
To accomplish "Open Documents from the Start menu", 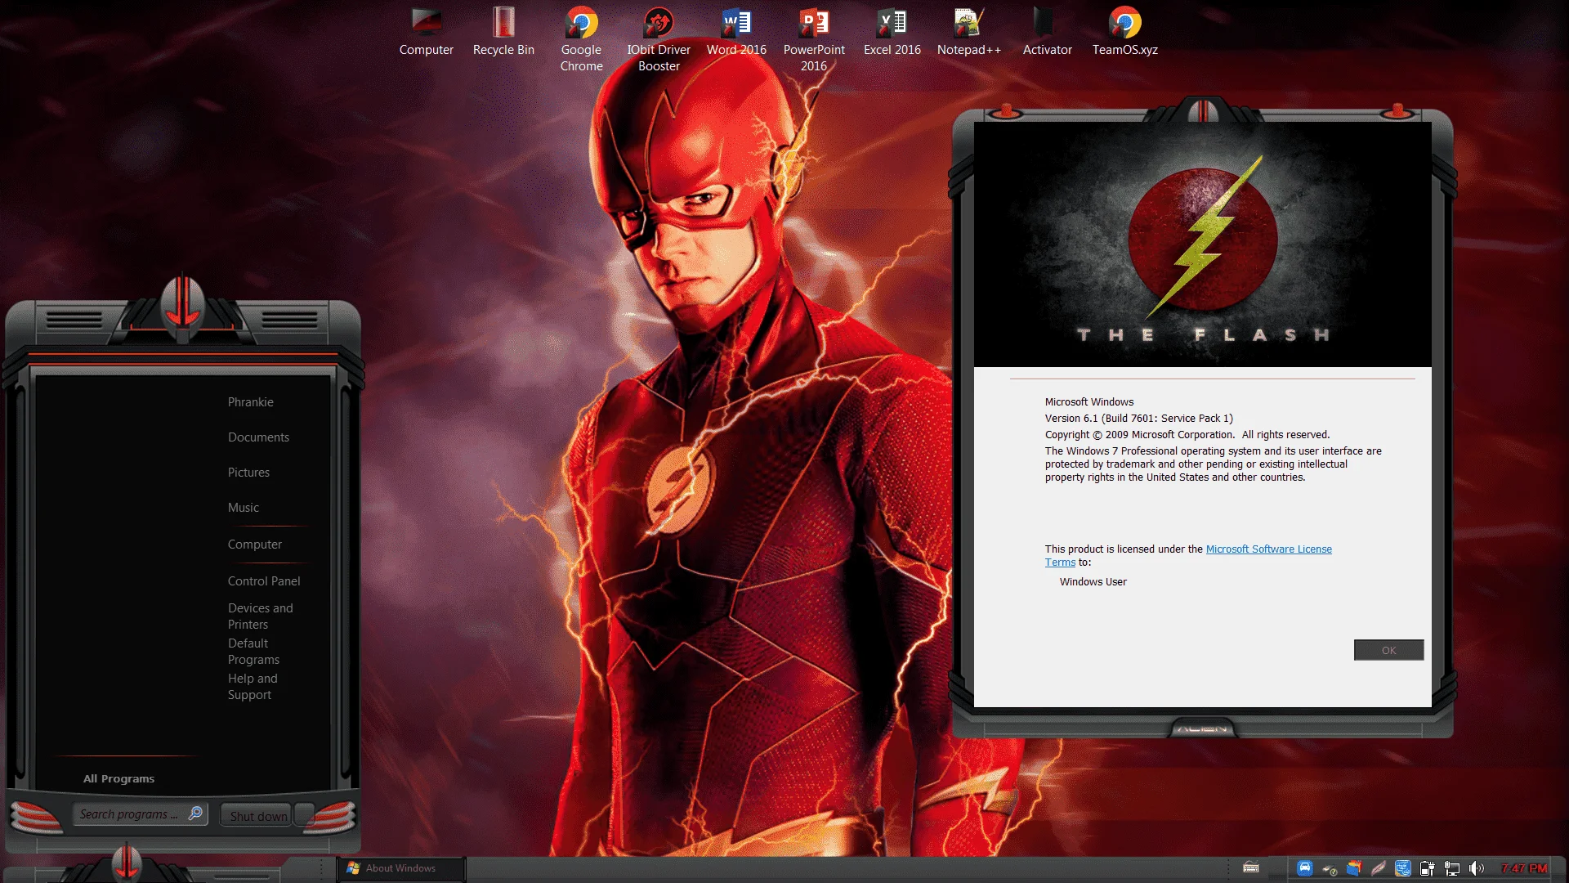I will (258, 437).
